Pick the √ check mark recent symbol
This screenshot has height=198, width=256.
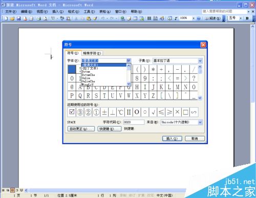point(153,112)
